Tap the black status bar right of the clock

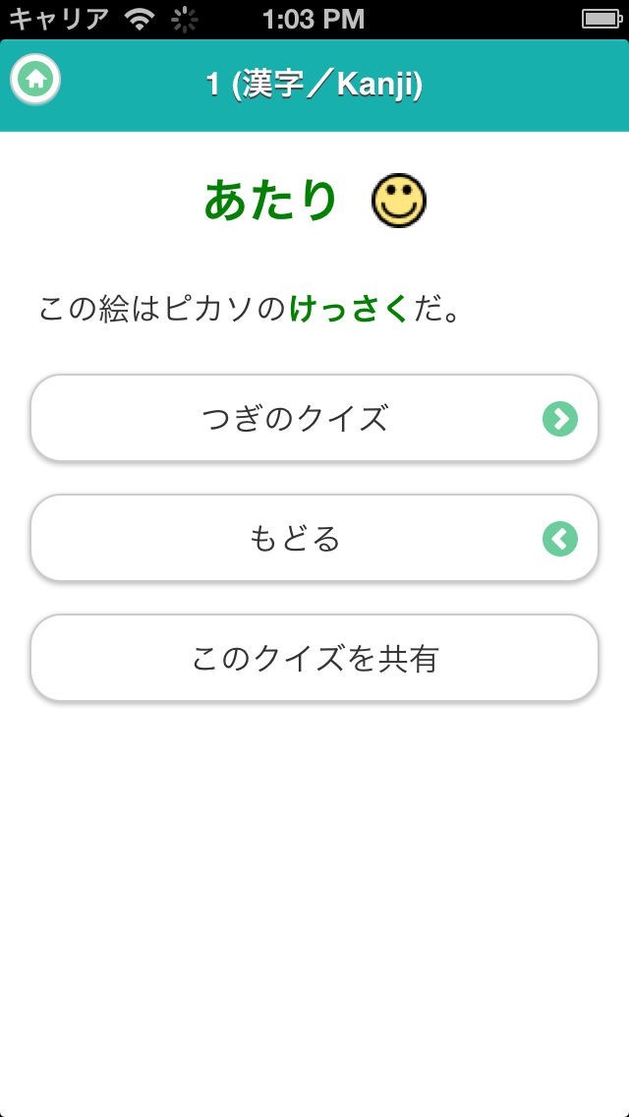click(x=472, y=19)
